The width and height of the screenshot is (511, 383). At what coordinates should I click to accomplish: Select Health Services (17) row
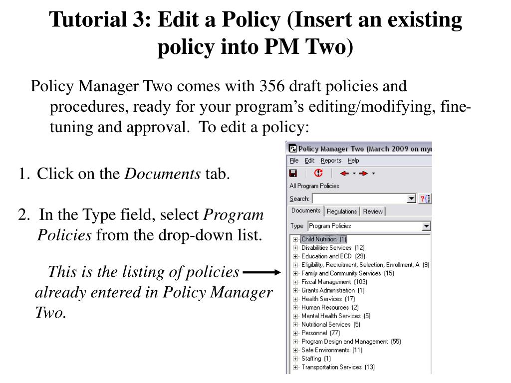point(328,299)
